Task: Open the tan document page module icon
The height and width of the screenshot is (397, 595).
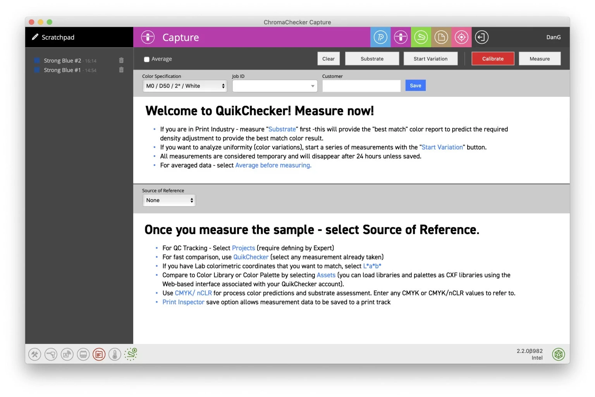Action: [x=441, y=37]
